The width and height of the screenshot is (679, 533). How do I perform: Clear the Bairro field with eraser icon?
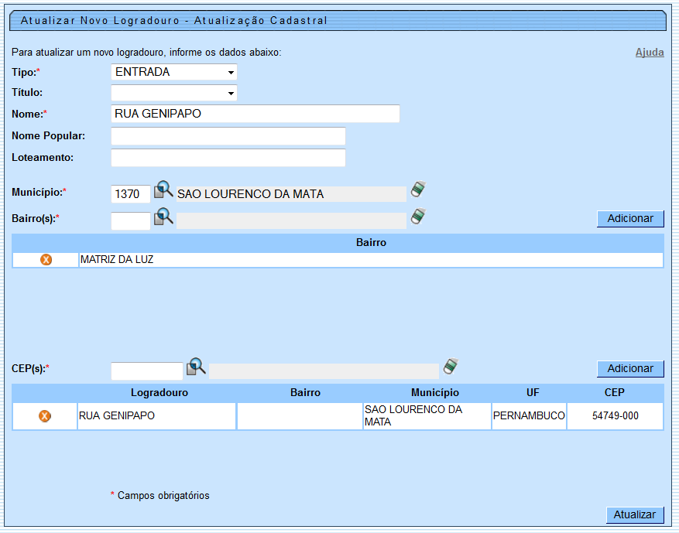click(418, 217)
